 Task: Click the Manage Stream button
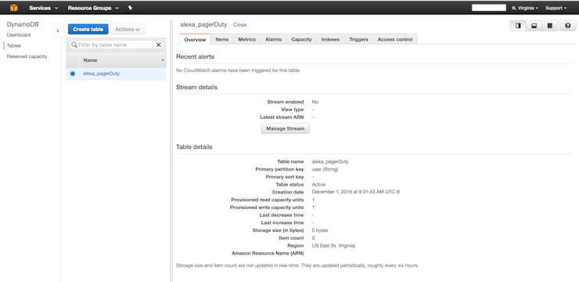(x=286, y=128)
